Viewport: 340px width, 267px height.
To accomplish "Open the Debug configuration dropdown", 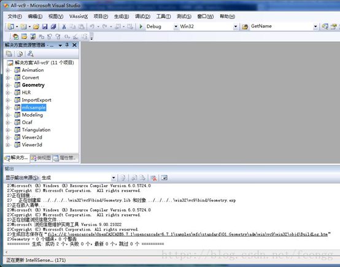I will [x=176, y=26].
